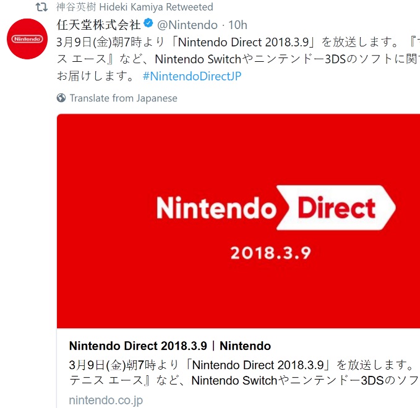The height and width of the screenshot is (408, 420).
Task: Open the 任天堂株式会社 display name link
Action: [98, 25]
